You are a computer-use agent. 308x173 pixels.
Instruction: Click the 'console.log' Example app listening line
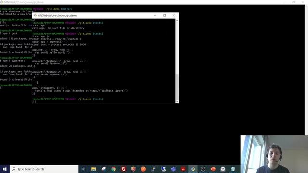point(81,91)
